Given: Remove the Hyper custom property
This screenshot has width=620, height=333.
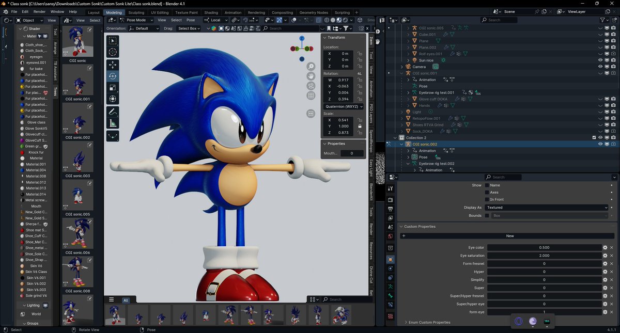Looking at the screenshot, I should pos(613,272).
